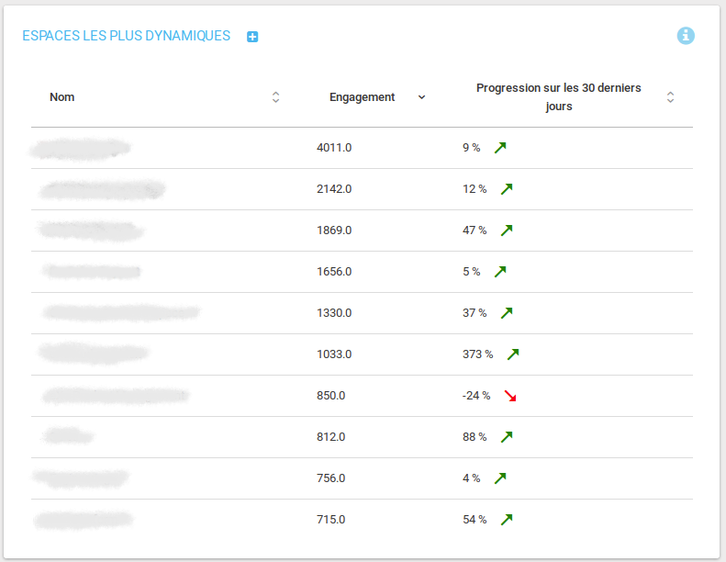Click the red down arrow beside -24 %
This screenshot has height=562, width=726.
pos(510,396)
